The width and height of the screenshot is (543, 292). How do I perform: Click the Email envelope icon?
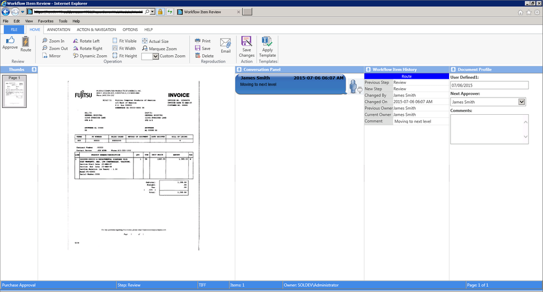225,43
